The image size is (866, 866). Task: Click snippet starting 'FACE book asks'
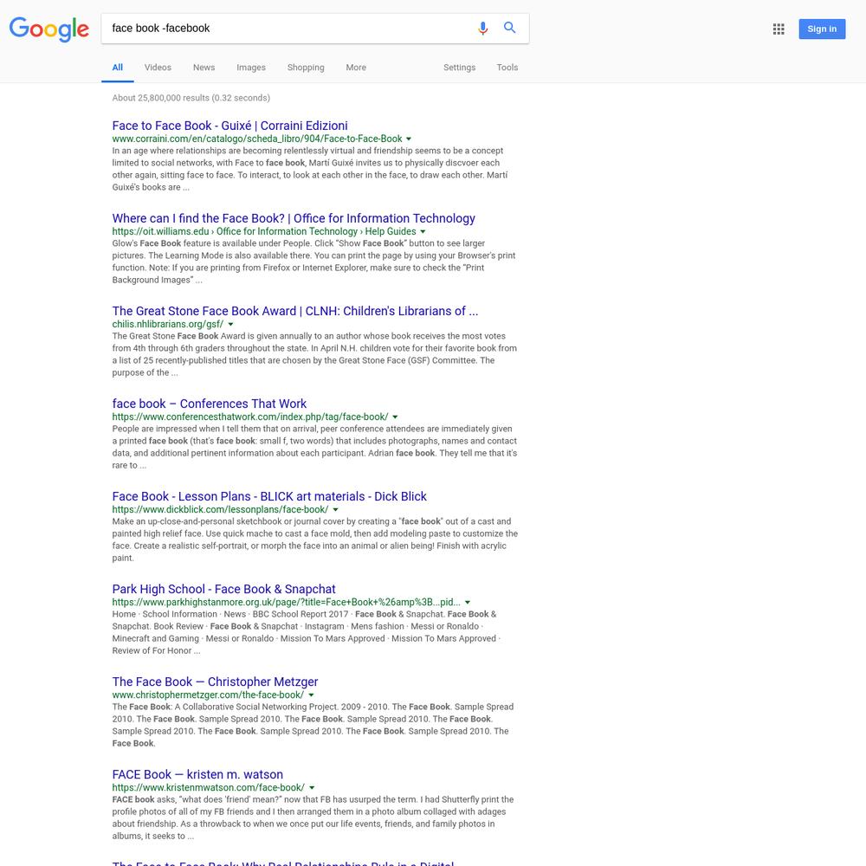[x=313, y=818]
